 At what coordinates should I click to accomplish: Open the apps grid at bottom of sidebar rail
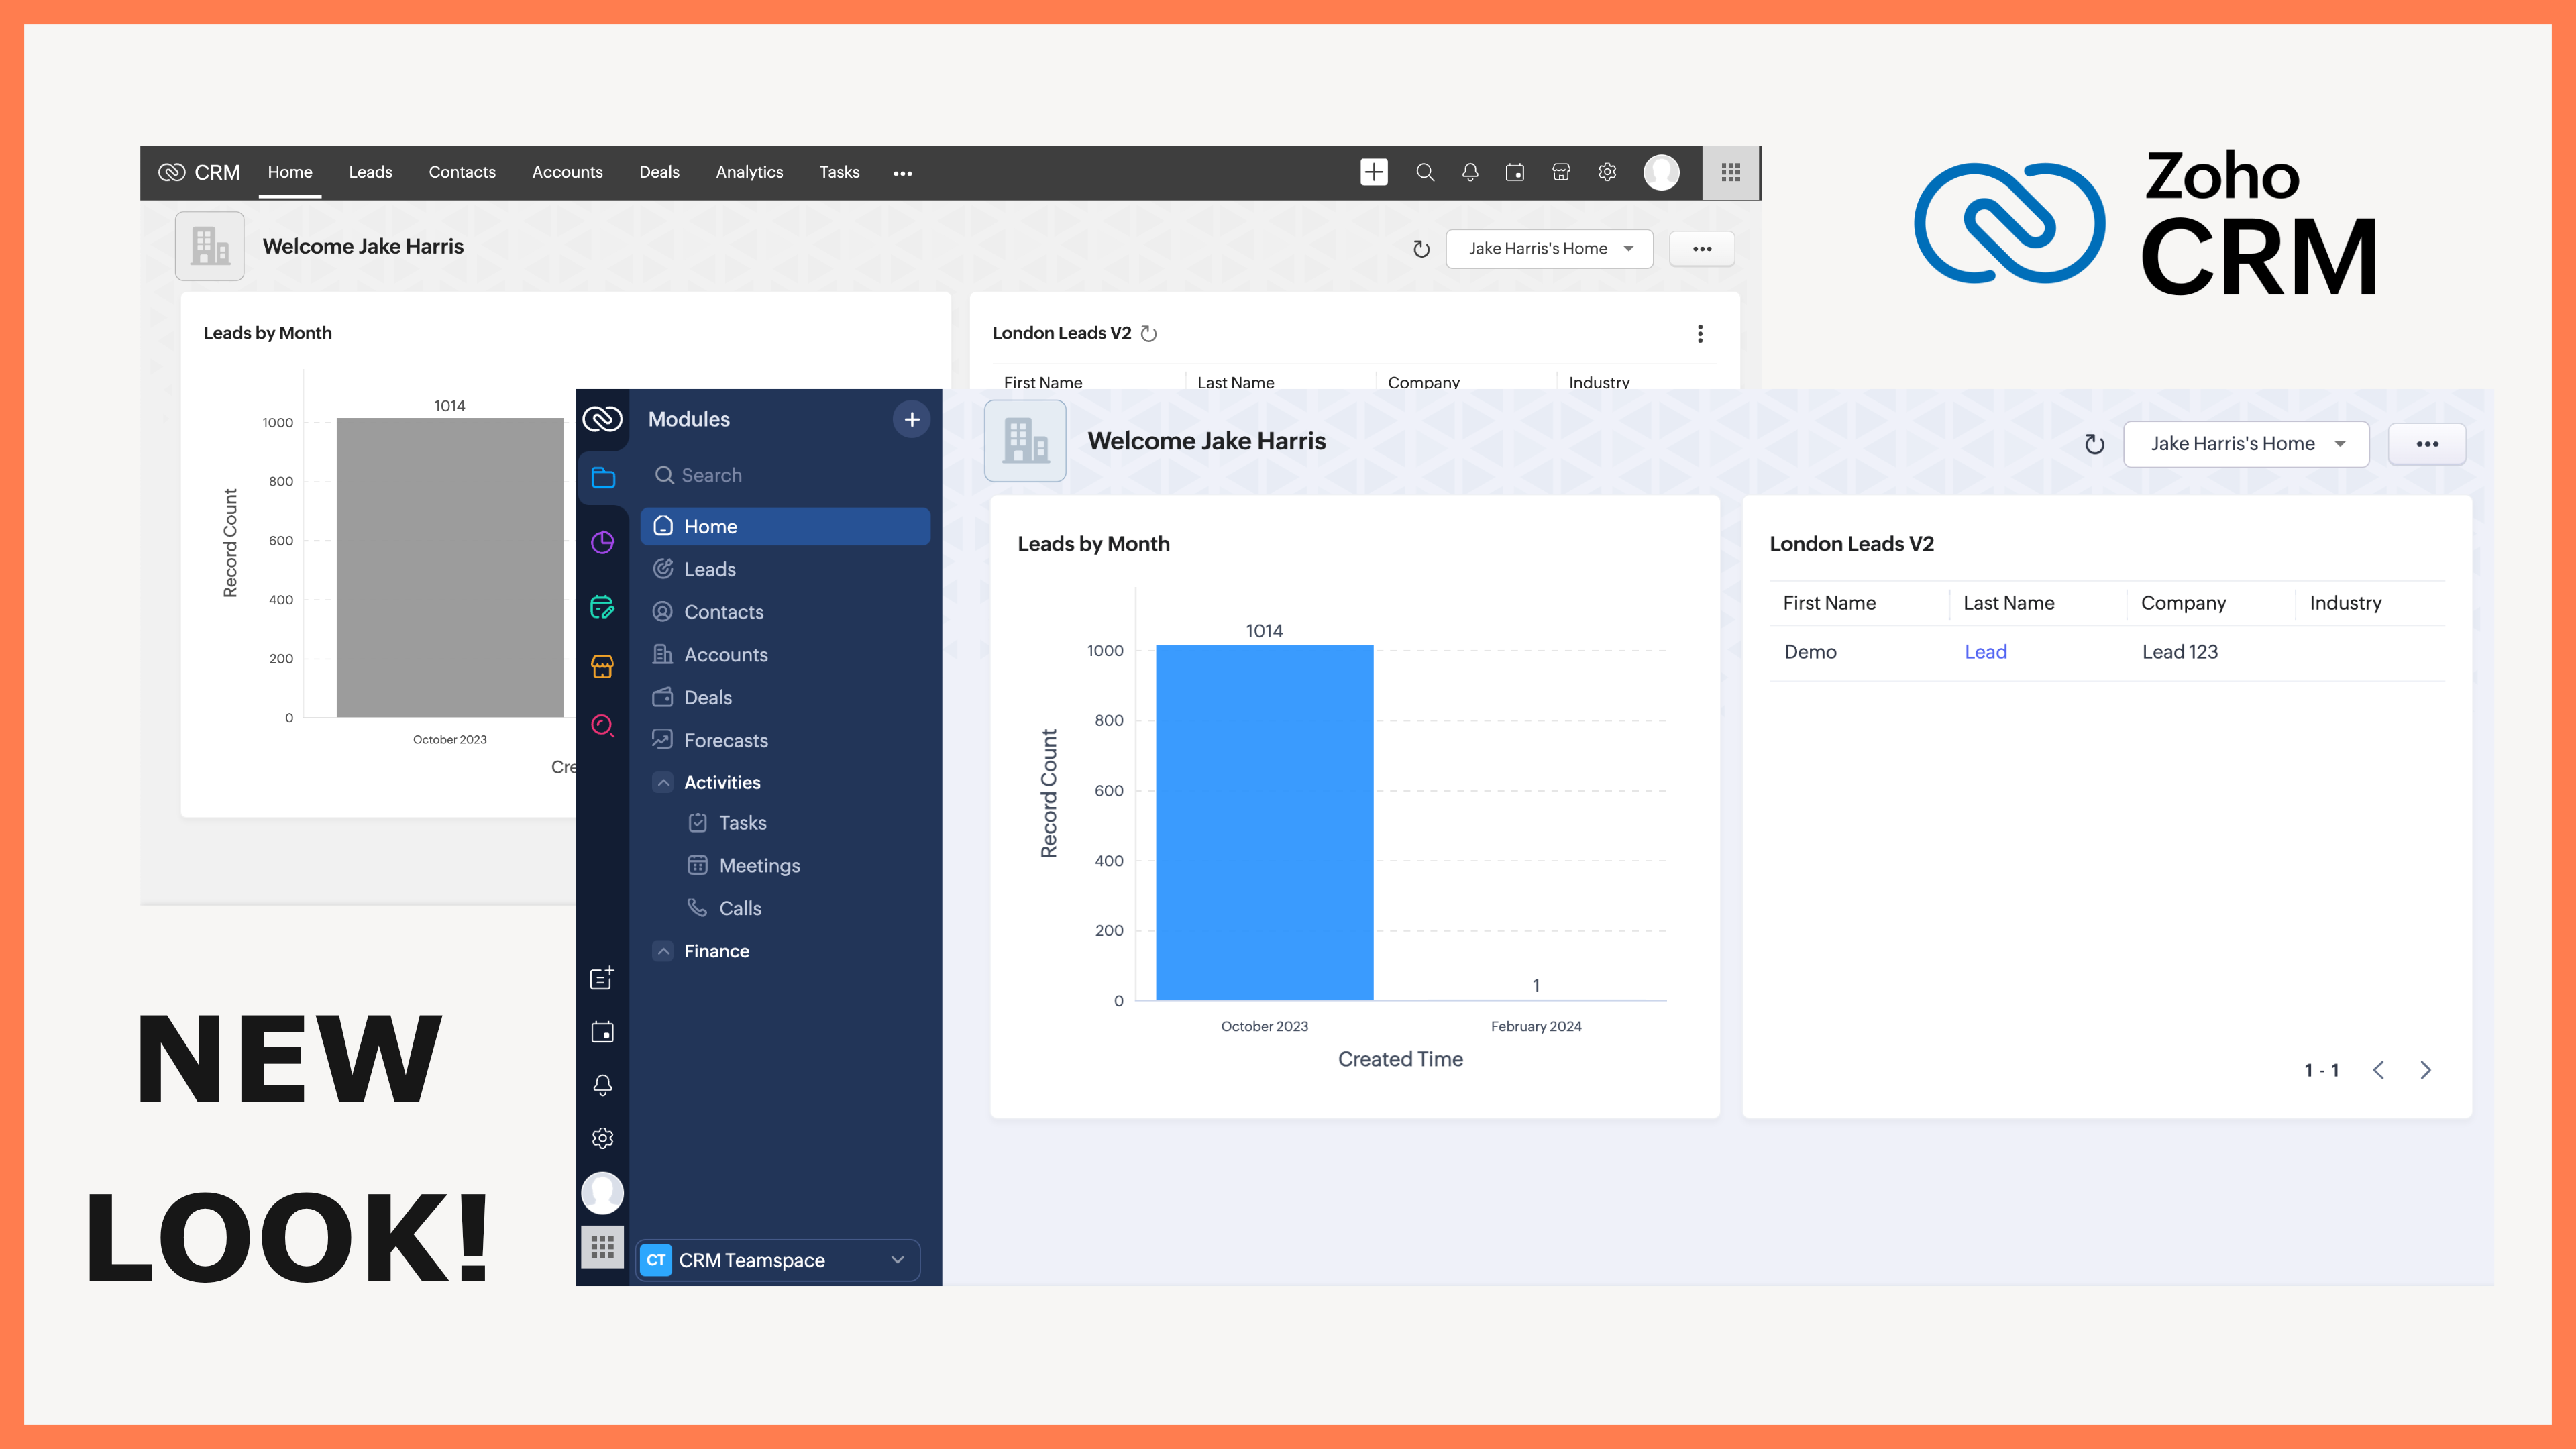tap(602, 1246)
